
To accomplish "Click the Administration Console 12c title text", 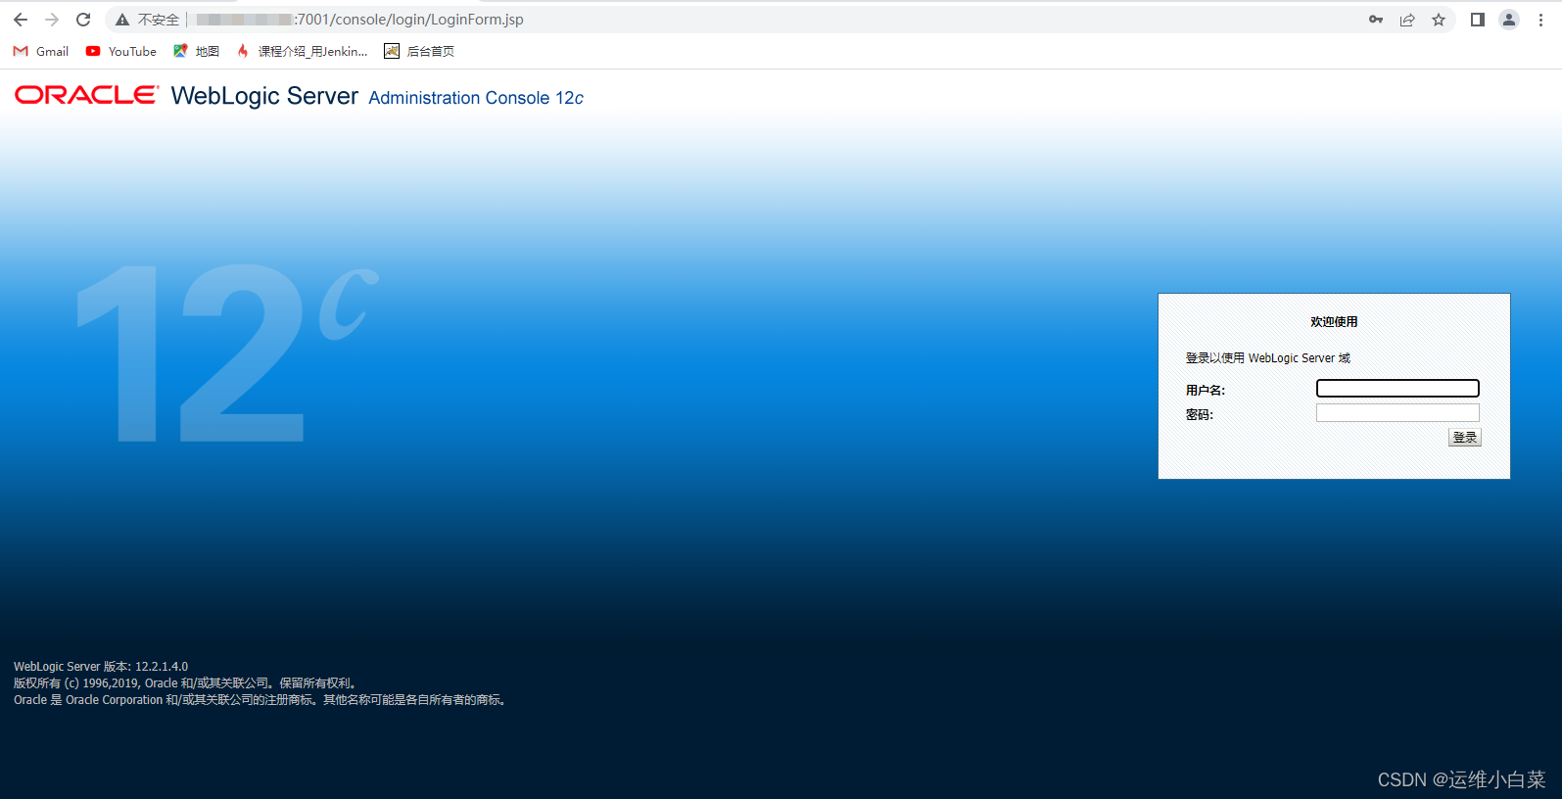I will tap(476, 98).
